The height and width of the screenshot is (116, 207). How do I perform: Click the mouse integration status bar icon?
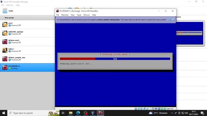[x=162, y=109]
